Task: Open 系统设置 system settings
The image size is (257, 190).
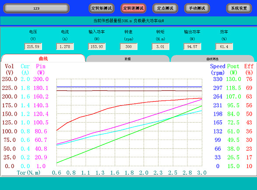Action: pos(239,8)
